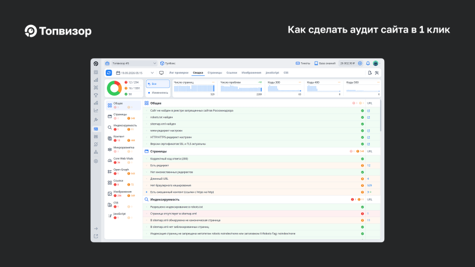The width and height of the screenshot is (475, 267).
Task: Select 'Контент' category in the left panel
Action: tap(123, 138)
